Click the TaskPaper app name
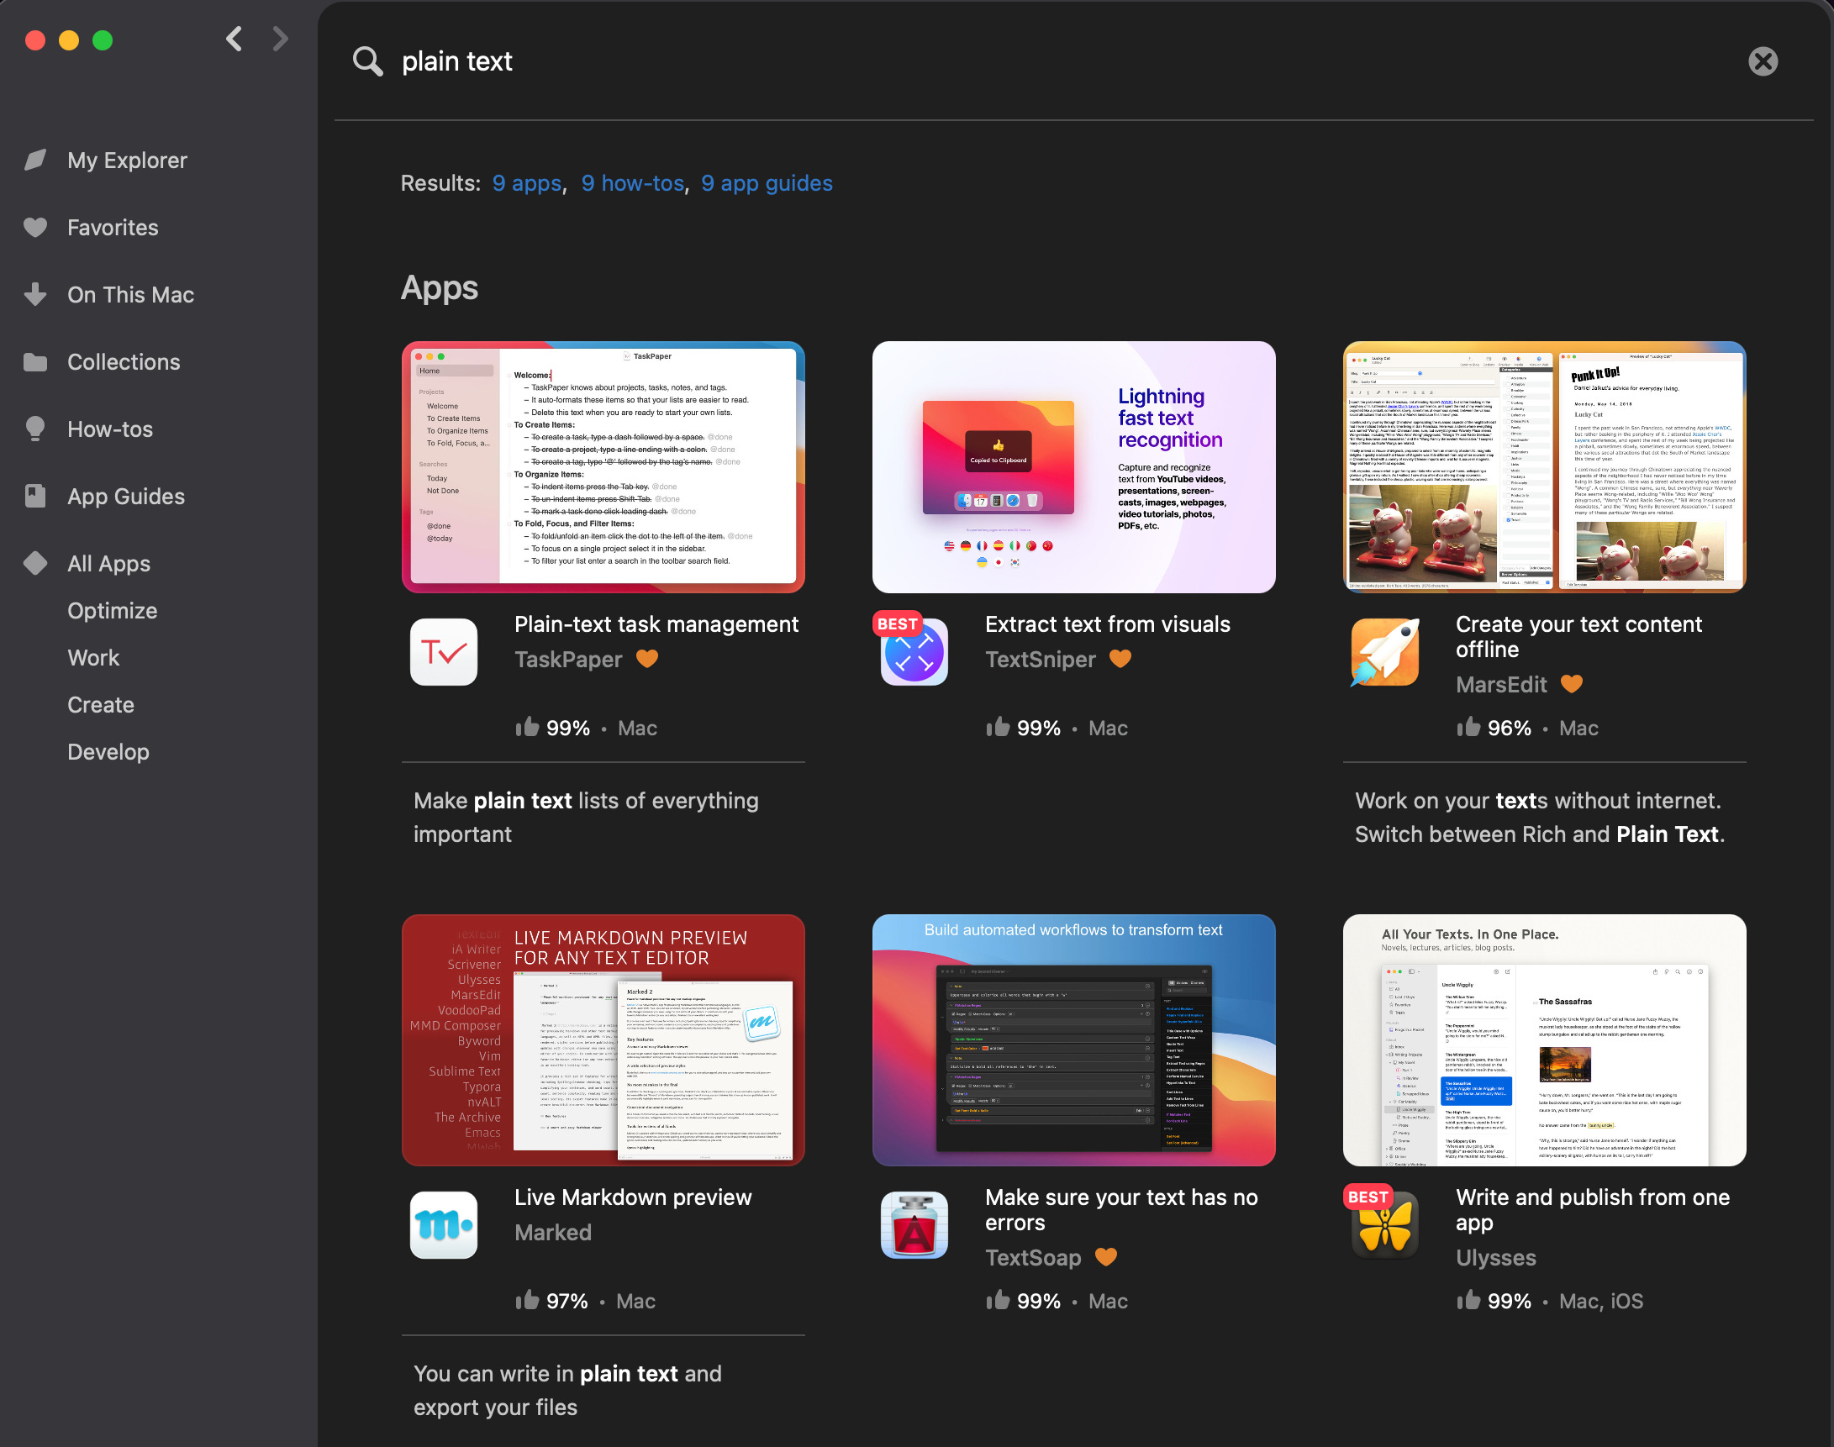This screenshot has width=1834, height=1447. (569, 659)
